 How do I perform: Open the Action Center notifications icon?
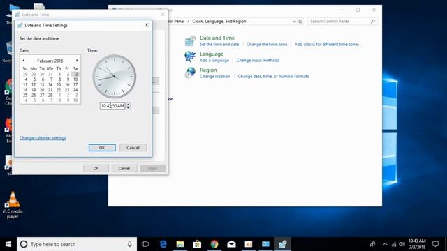pyautogui.click(x=435, y=244)
